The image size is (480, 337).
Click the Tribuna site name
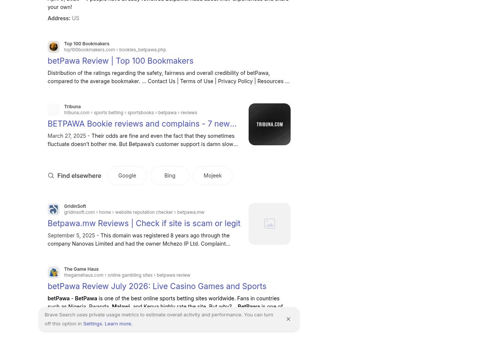[72, 107]
